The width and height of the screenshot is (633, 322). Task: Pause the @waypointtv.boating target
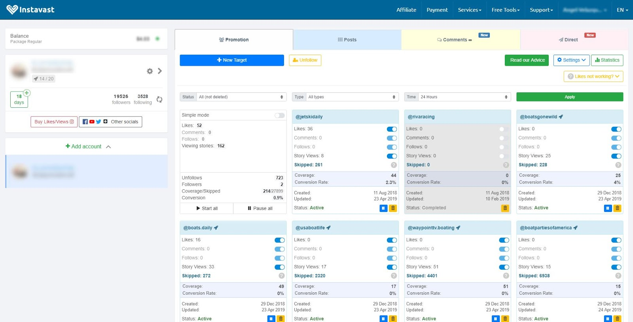click(x=496, y=318)
